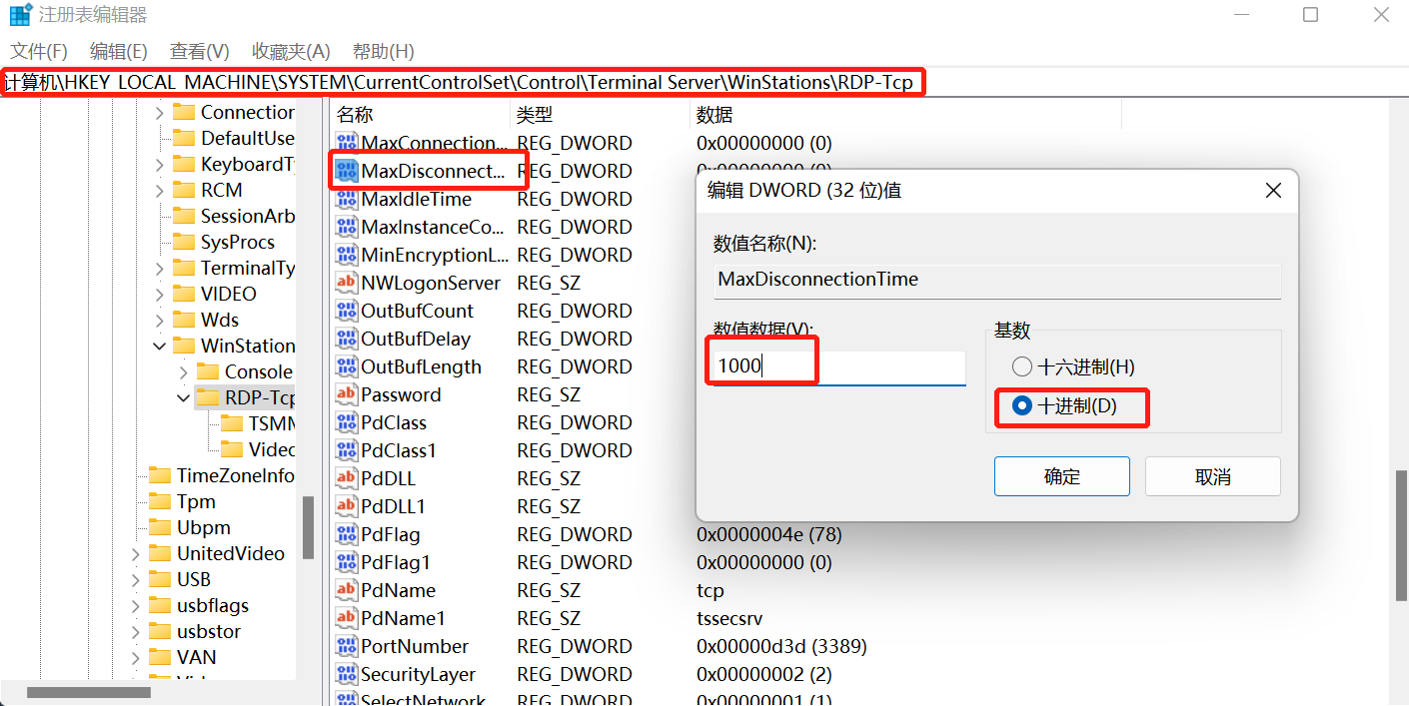Click the PdName string value icon
Viewport: 1409px width, 706px height.
coord(346,590)
